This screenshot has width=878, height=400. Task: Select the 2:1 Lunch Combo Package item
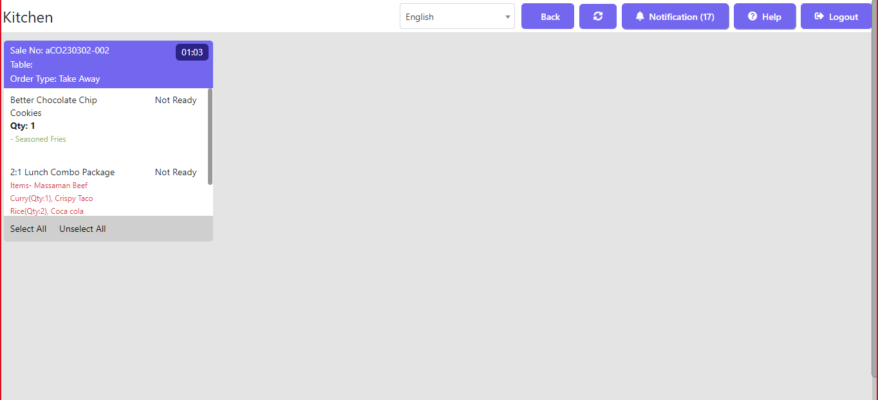tap(62, 172)
